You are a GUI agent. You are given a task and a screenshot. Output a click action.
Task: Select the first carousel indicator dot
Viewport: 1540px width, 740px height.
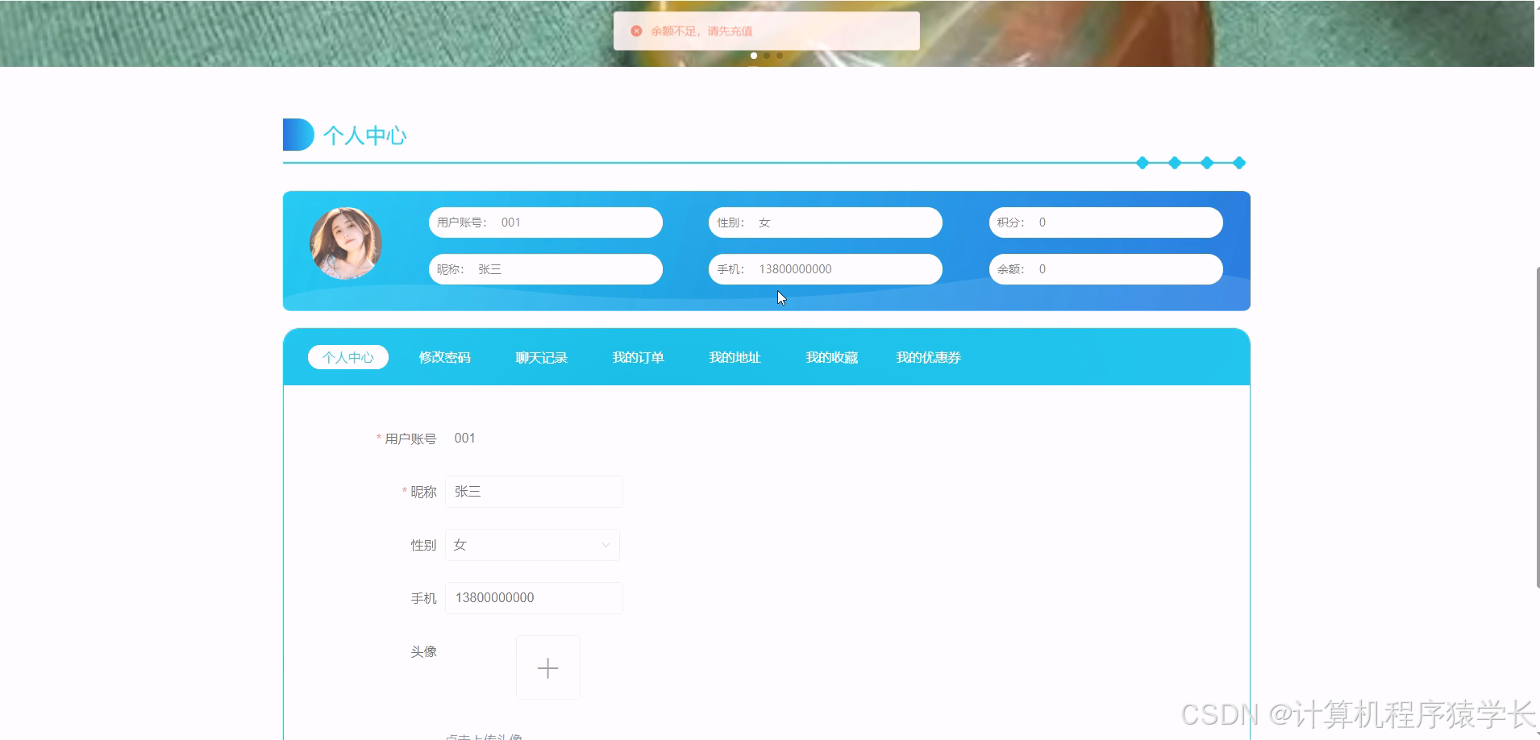click(754, 56)
